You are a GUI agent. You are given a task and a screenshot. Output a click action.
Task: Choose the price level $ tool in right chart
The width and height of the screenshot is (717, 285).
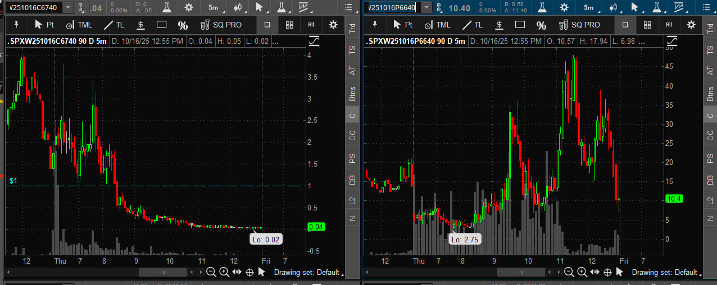click(499, 25)
